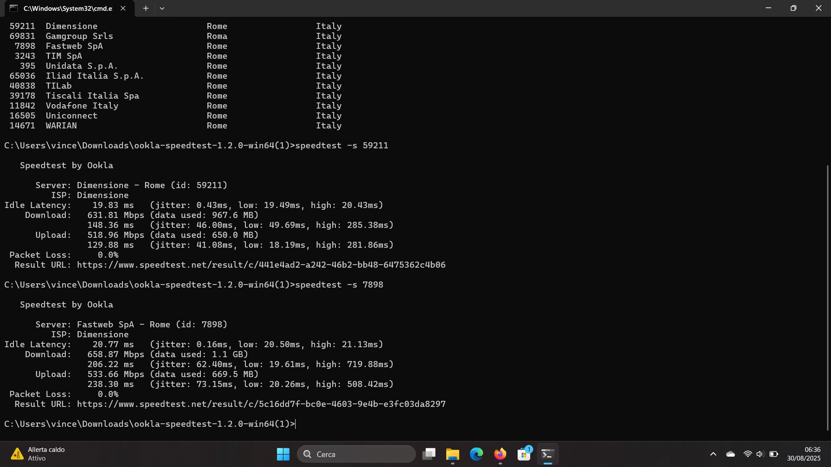The height and width of the screenshot is (467, 831).
Task: Close the cmd.exe tab
Action: tap(123, 8)
